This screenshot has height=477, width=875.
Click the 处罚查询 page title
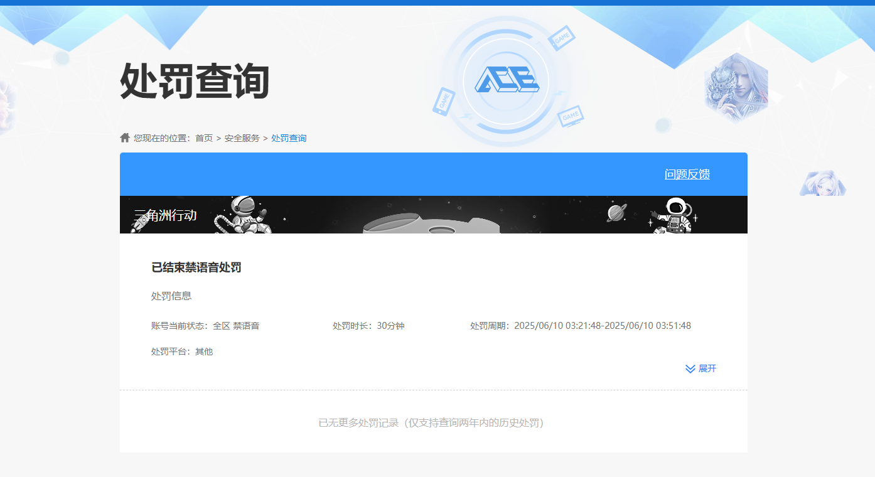[x=195, y=81]
